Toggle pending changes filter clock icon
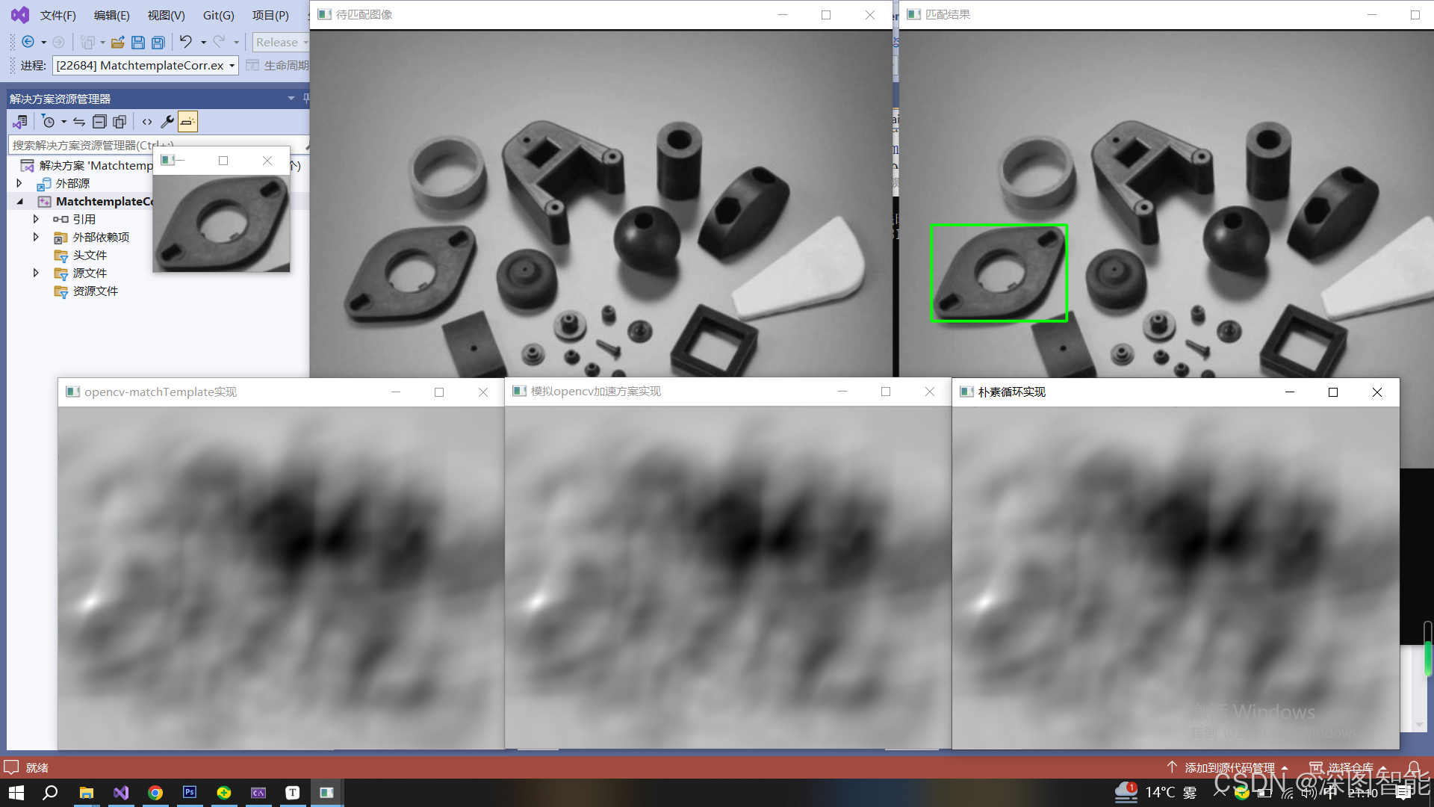Image resolution: width=1434 pixels, height=807 pixels. click(x=49, y=122)
